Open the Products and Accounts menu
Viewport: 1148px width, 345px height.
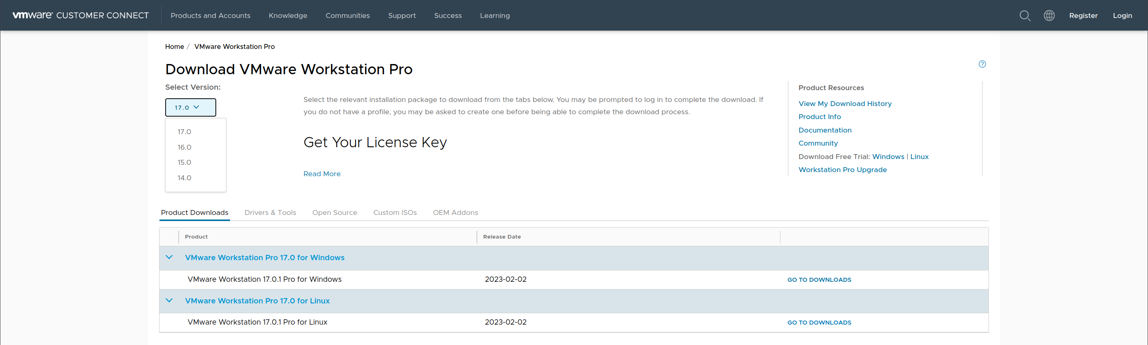(x=211, y=15)
